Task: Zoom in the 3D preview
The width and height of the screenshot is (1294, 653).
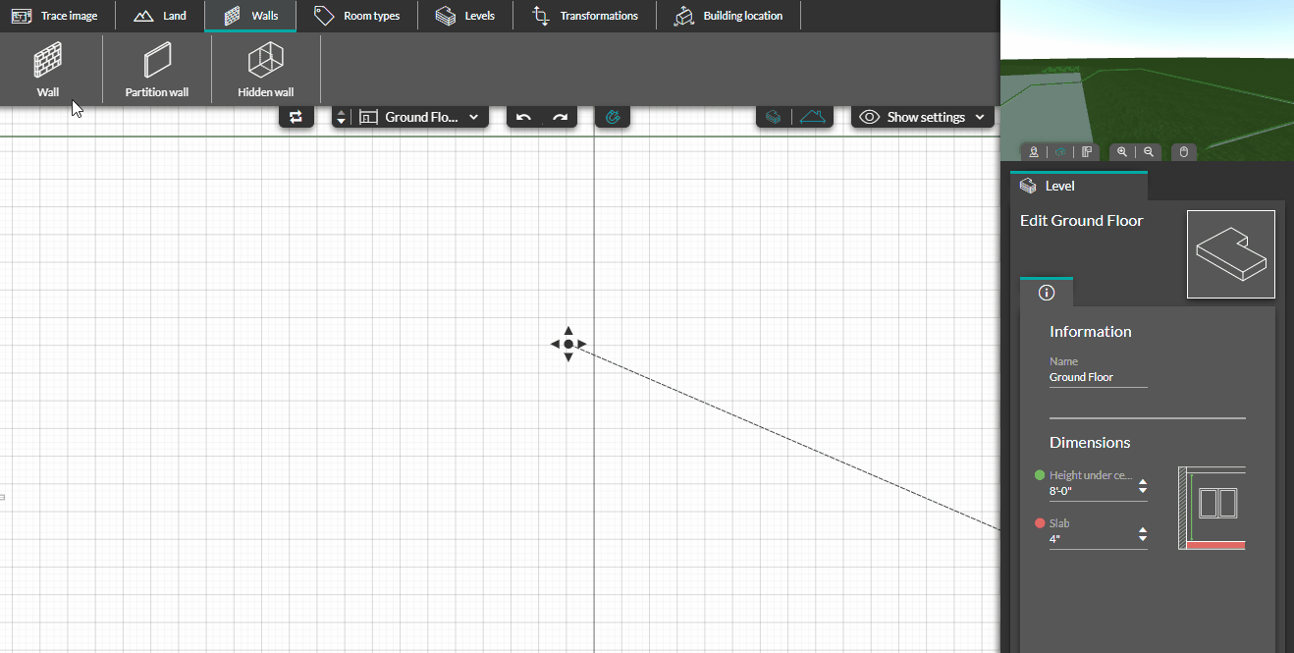Action: coord(1122,152)
